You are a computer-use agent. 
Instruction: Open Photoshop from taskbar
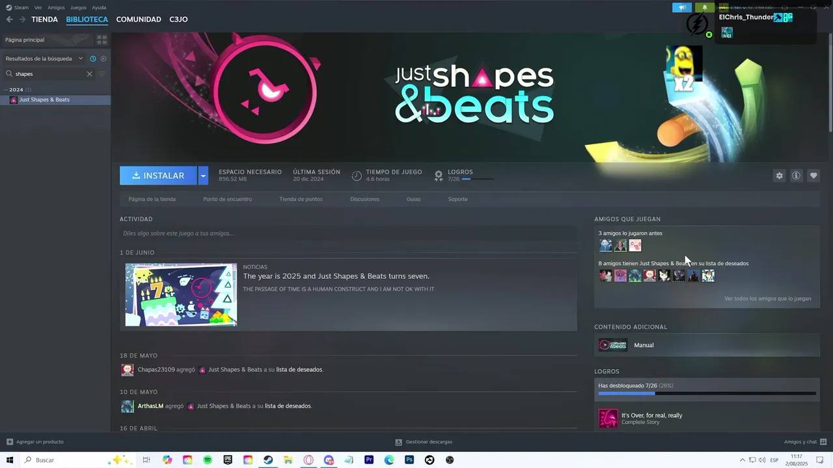click(x=409, y=460)
